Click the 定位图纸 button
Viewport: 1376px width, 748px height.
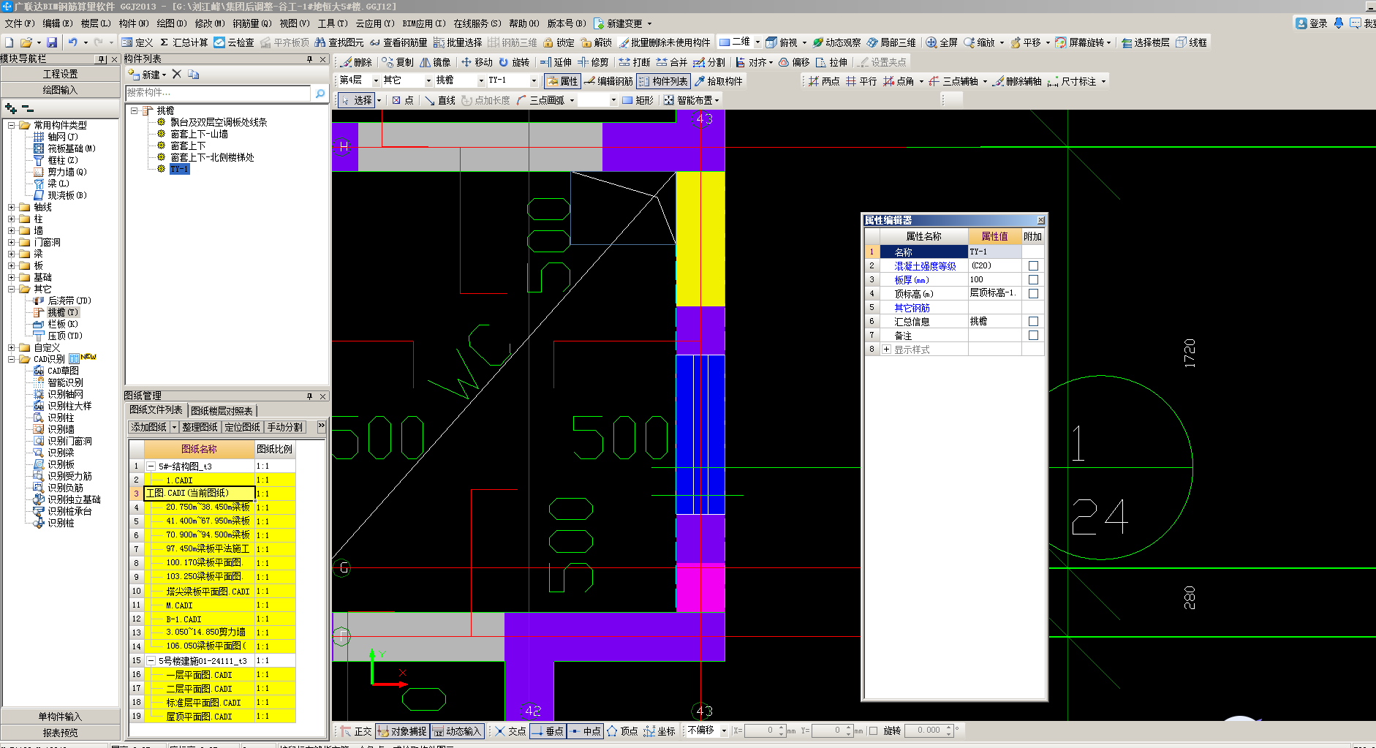[x=243, y=427]
